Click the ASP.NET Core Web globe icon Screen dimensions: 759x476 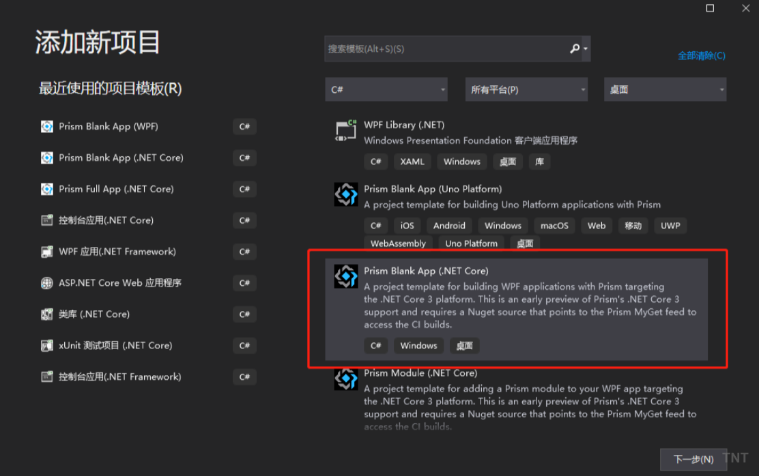tap(47, 283)
